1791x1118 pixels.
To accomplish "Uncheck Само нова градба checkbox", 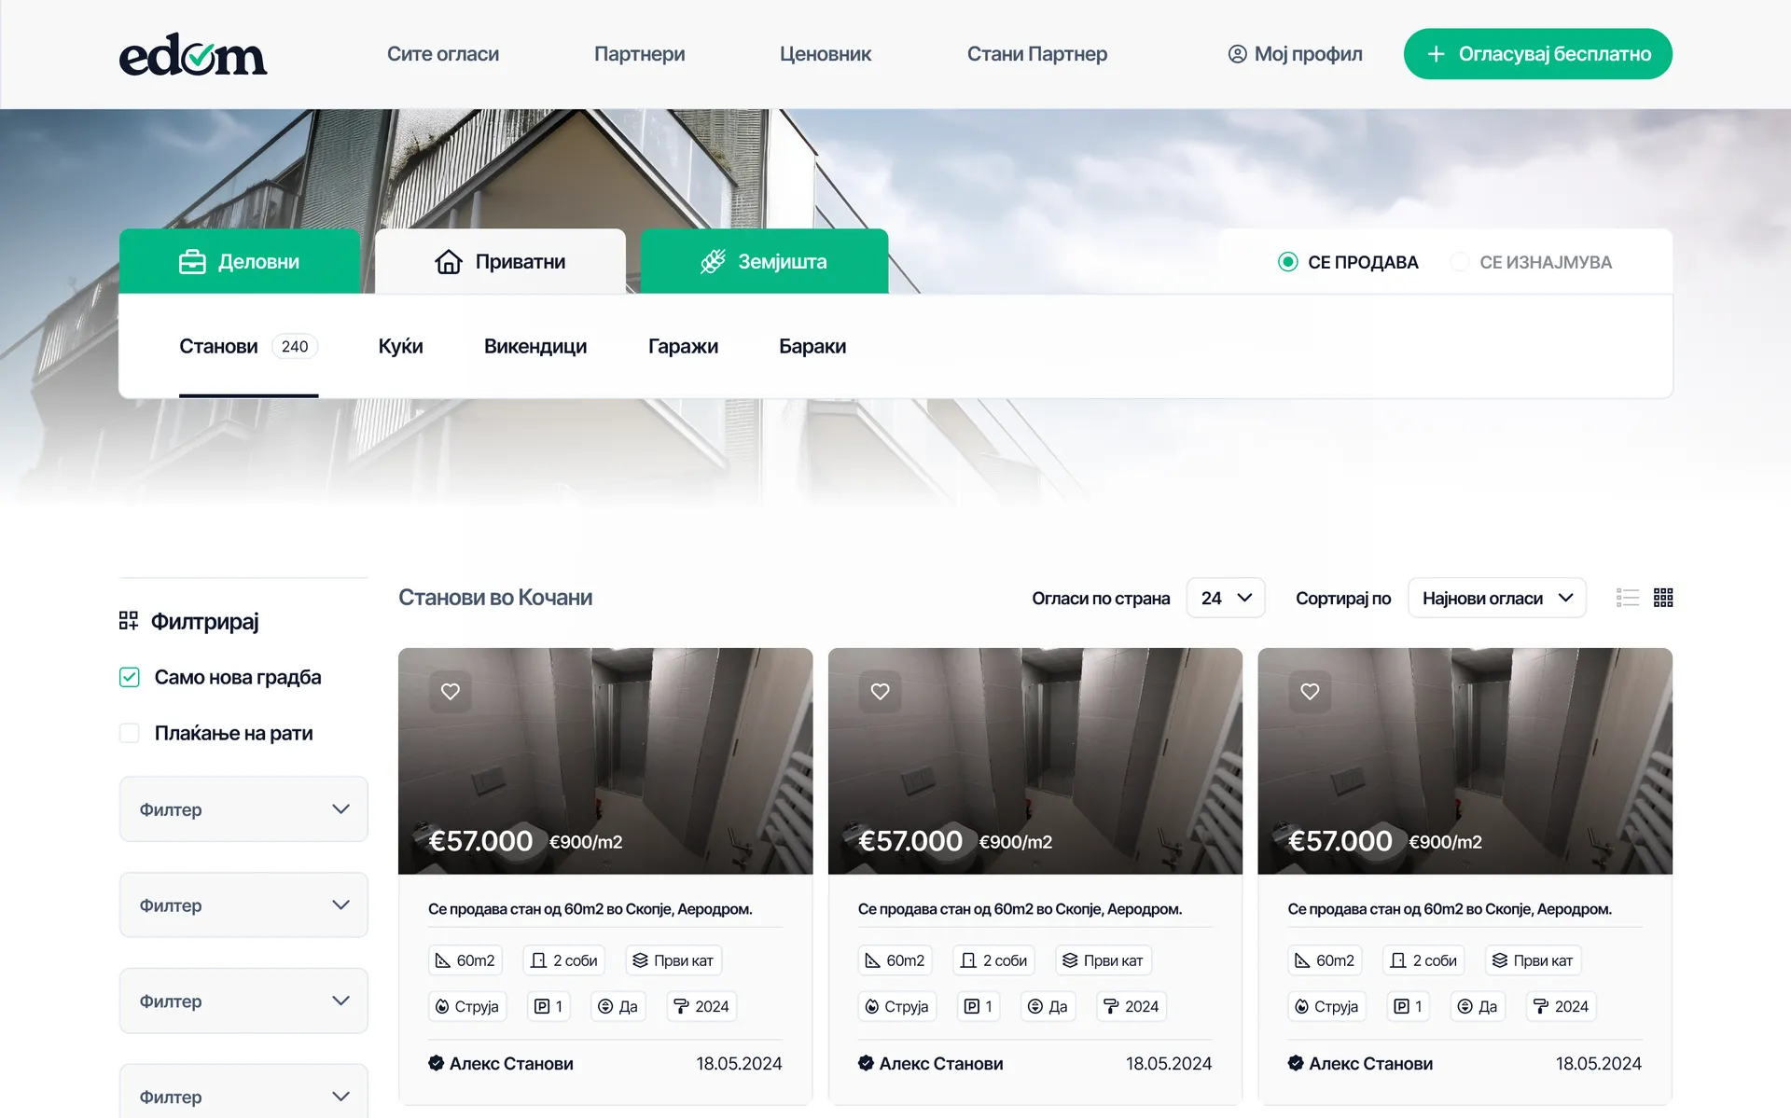I will pos(130,677).
